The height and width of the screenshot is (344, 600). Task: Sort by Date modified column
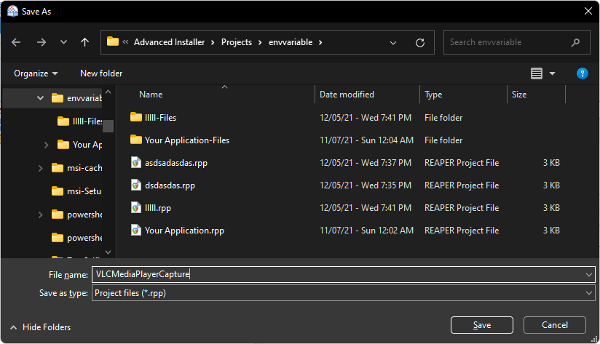[x=347, y=95]
